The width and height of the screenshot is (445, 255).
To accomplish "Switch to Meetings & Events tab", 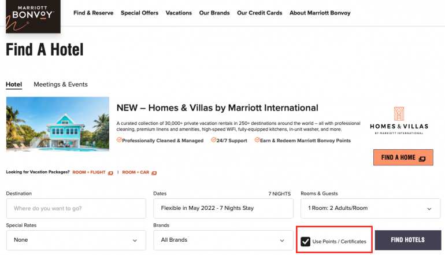I will click(x=61, y=84).
